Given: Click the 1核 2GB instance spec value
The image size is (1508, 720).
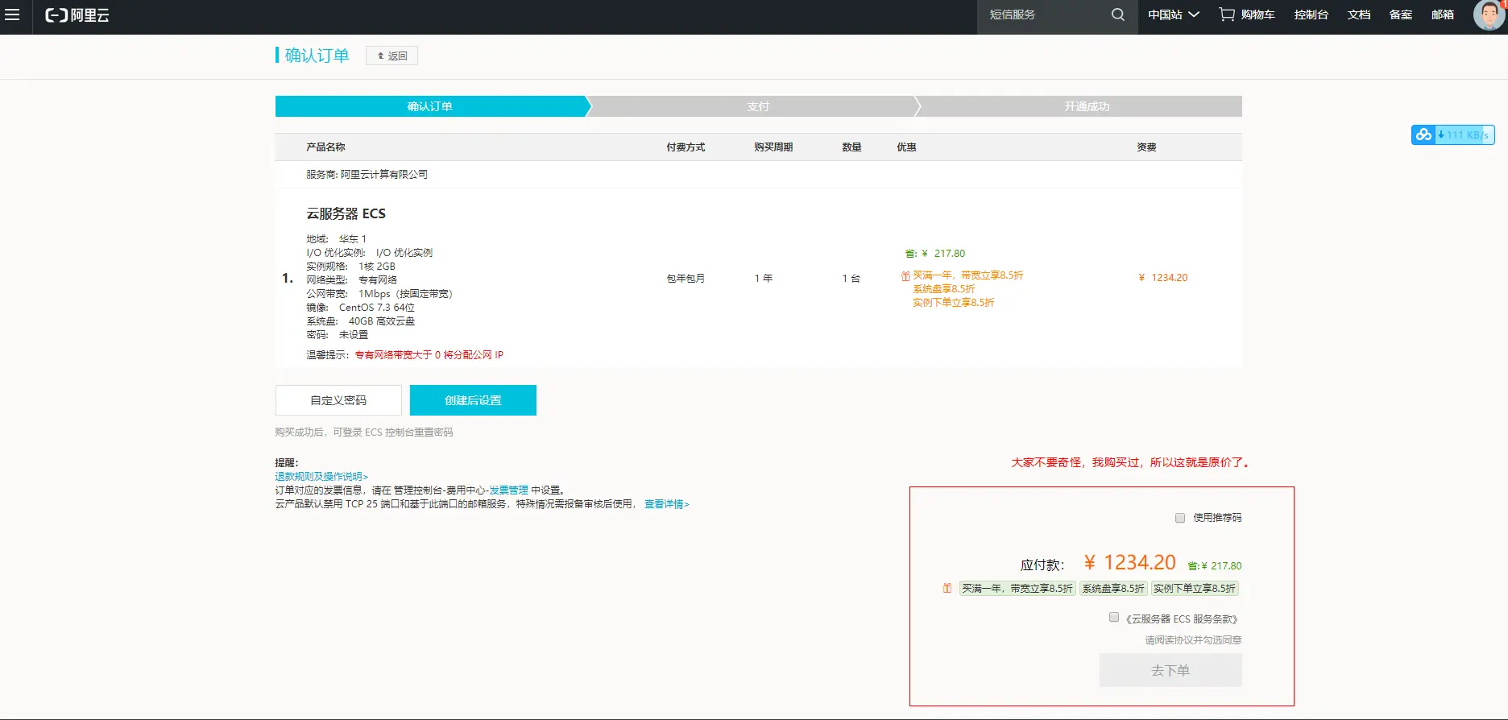Looking at the screenshot, I should (x=377, y=267).
